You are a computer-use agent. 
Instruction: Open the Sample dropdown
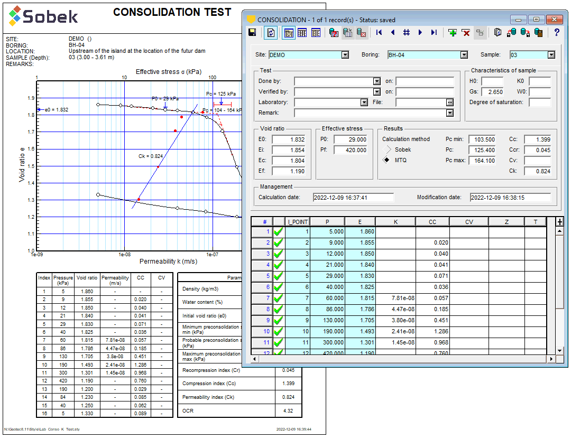(551, 55)
